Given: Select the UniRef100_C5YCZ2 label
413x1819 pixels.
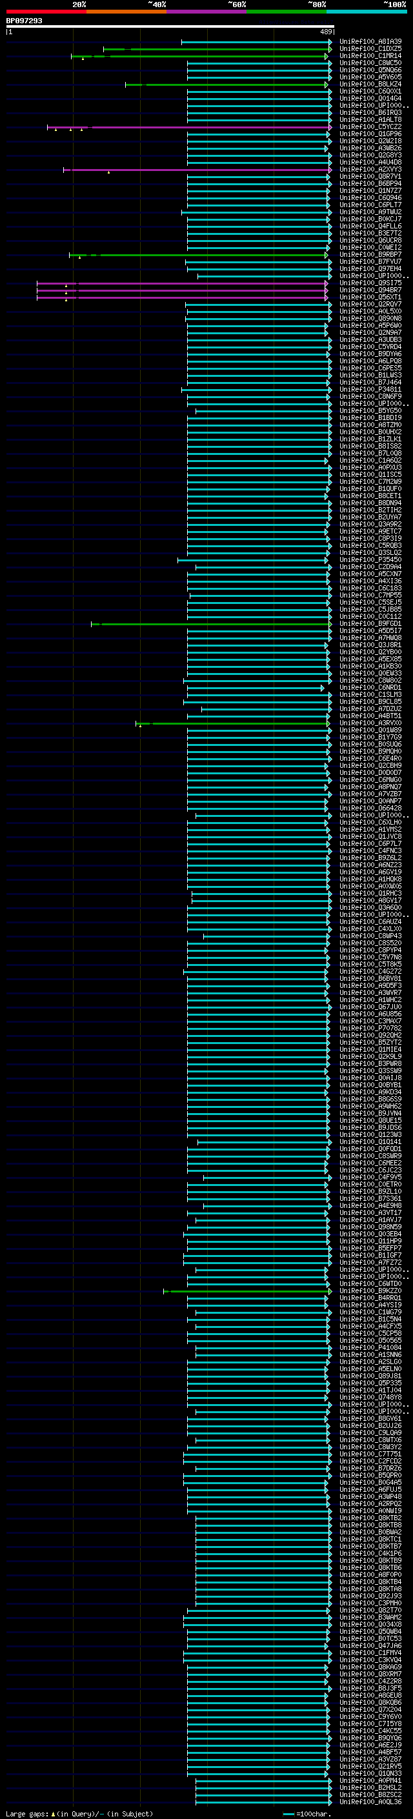Looking at the screenshot, I should tap(370, 127).
